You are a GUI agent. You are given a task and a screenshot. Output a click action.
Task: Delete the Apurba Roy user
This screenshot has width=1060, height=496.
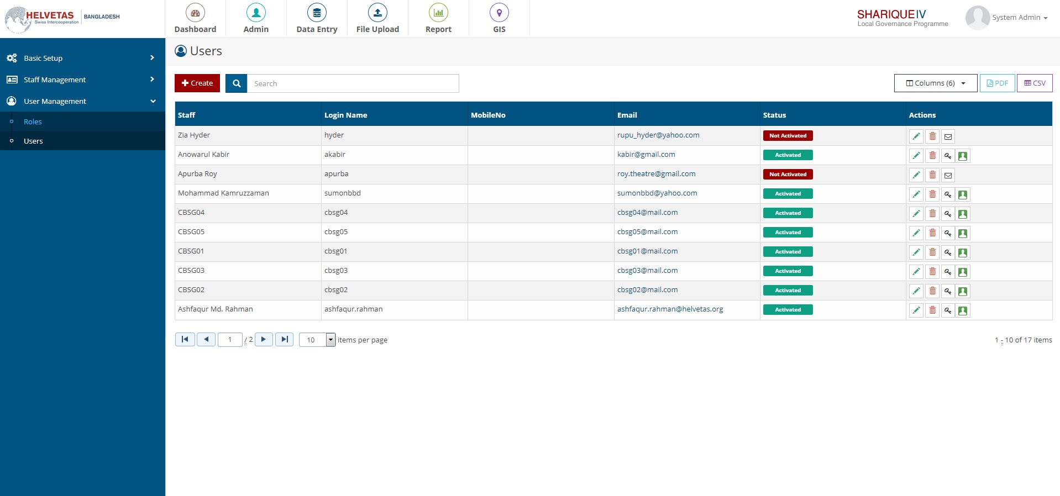point(932,175)
